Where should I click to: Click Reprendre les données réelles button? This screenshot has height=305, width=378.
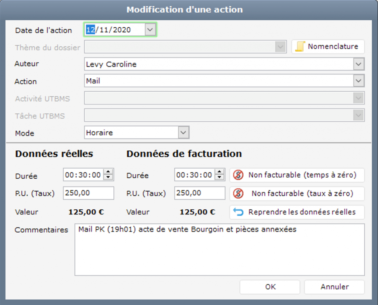302,212
